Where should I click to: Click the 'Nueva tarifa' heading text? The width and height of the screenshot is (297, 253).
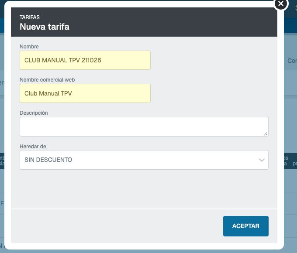tap(45, 27)
